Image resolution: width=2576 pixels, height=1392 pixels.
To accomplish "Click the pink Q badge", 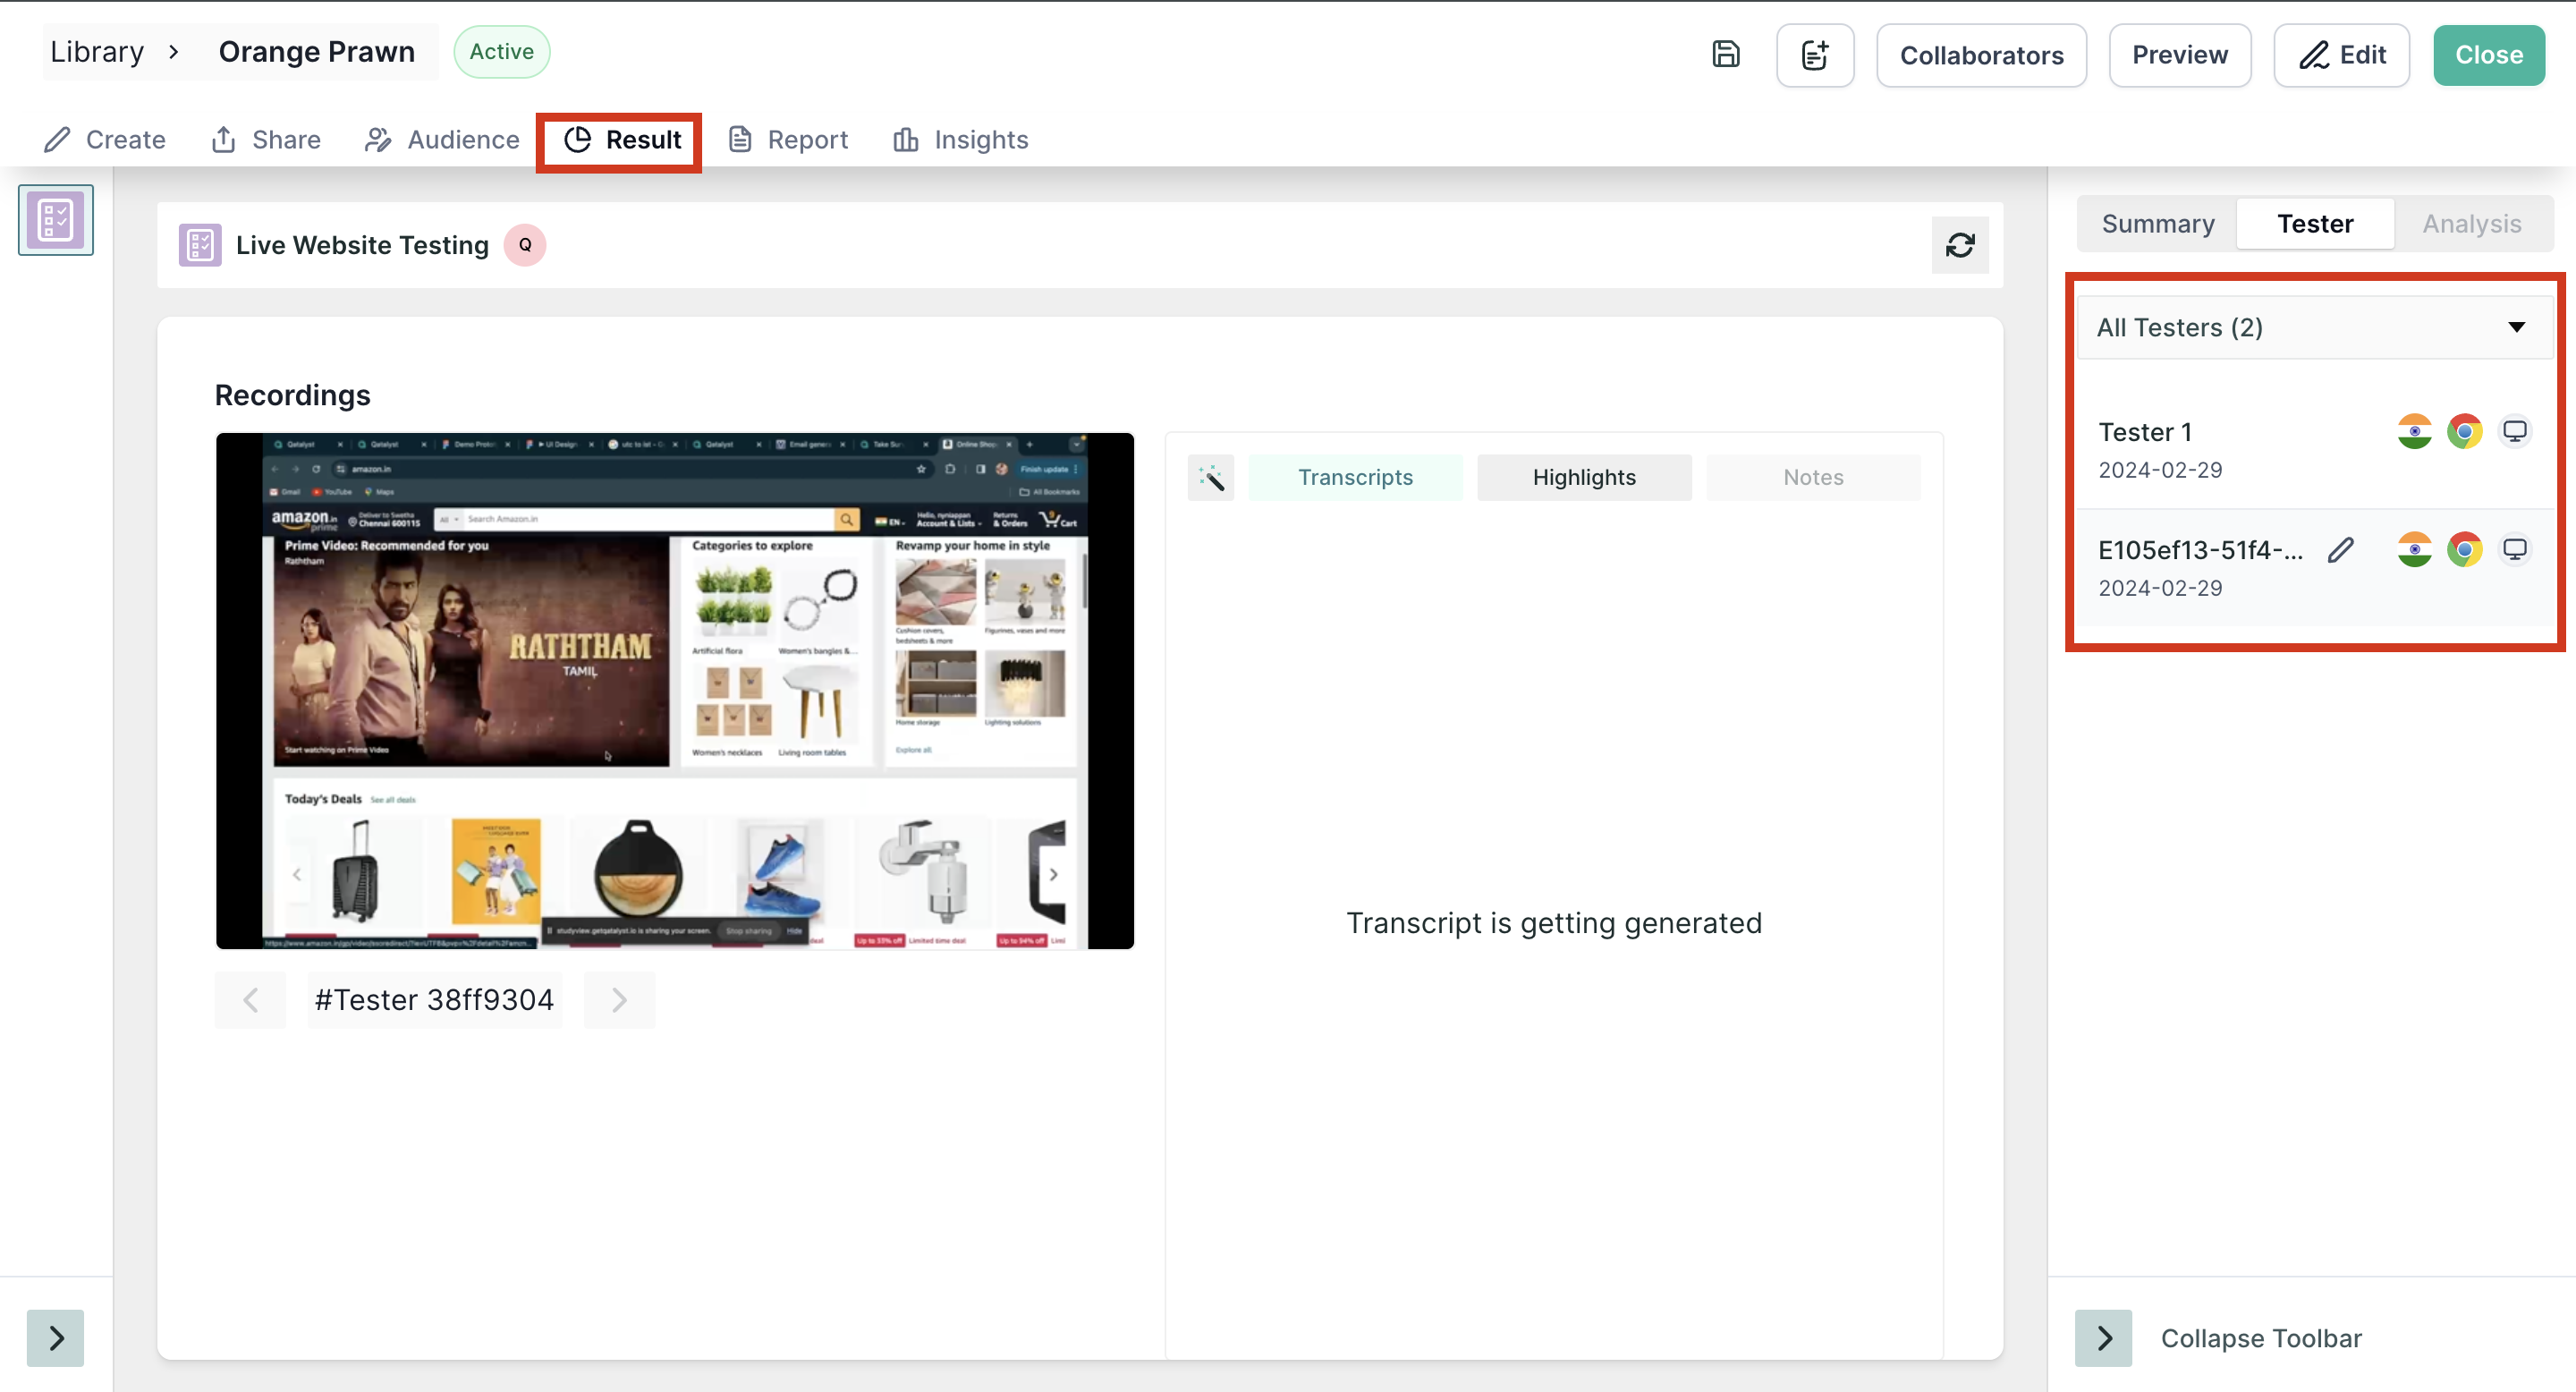I will coord(524,245).
